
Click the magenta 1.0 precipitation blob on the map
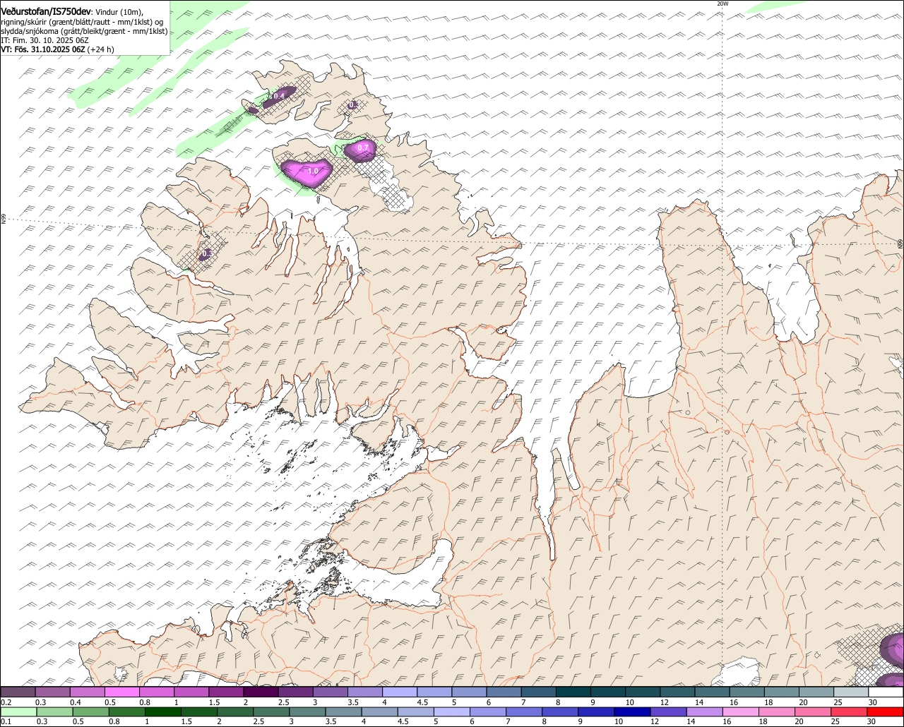tap(308, 173)
